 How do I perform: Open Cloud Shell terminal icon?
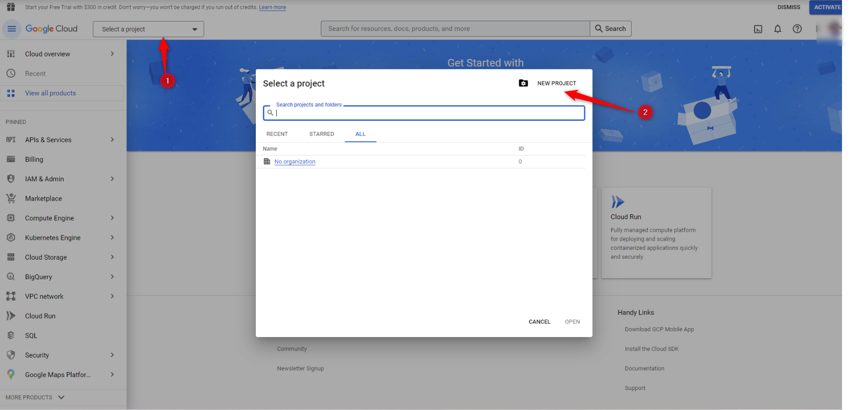[758, 29]
